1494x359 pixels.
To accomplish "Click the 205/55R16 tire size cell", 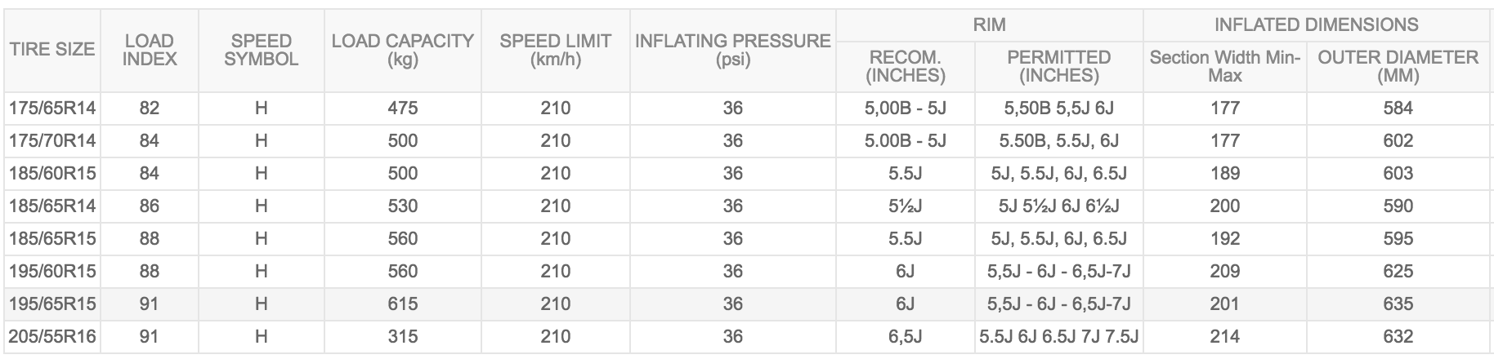I will (x=52, y=336).
